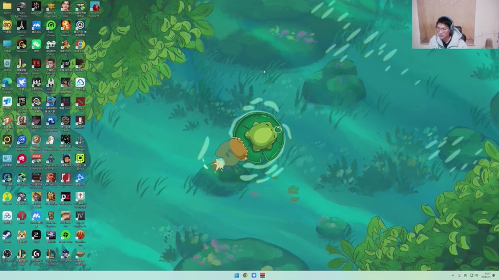The height and width of the screenshot is (280, 499).
Task: Launch MuMu emulator blue icon
Action: (36, 215)
